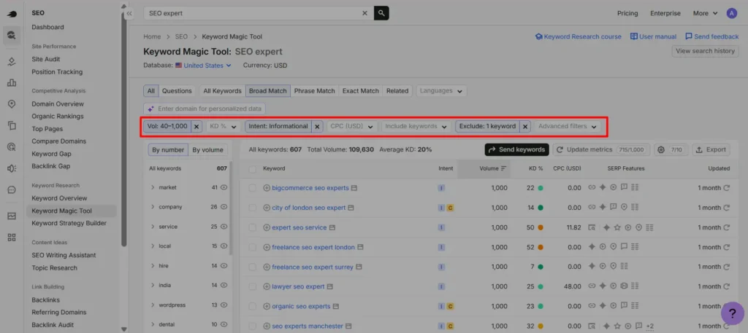Select the All Keywords match tab
Screen dimensions: 748x333
coord(222,91)
